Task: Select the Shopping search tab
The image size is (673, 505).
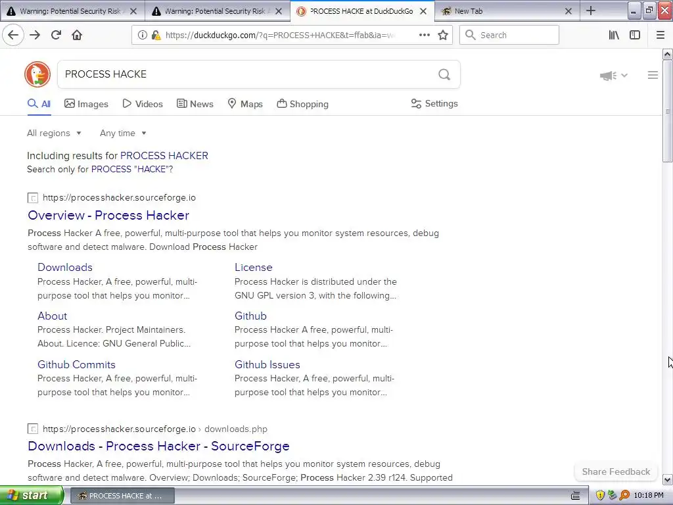Action: point(302,104)
